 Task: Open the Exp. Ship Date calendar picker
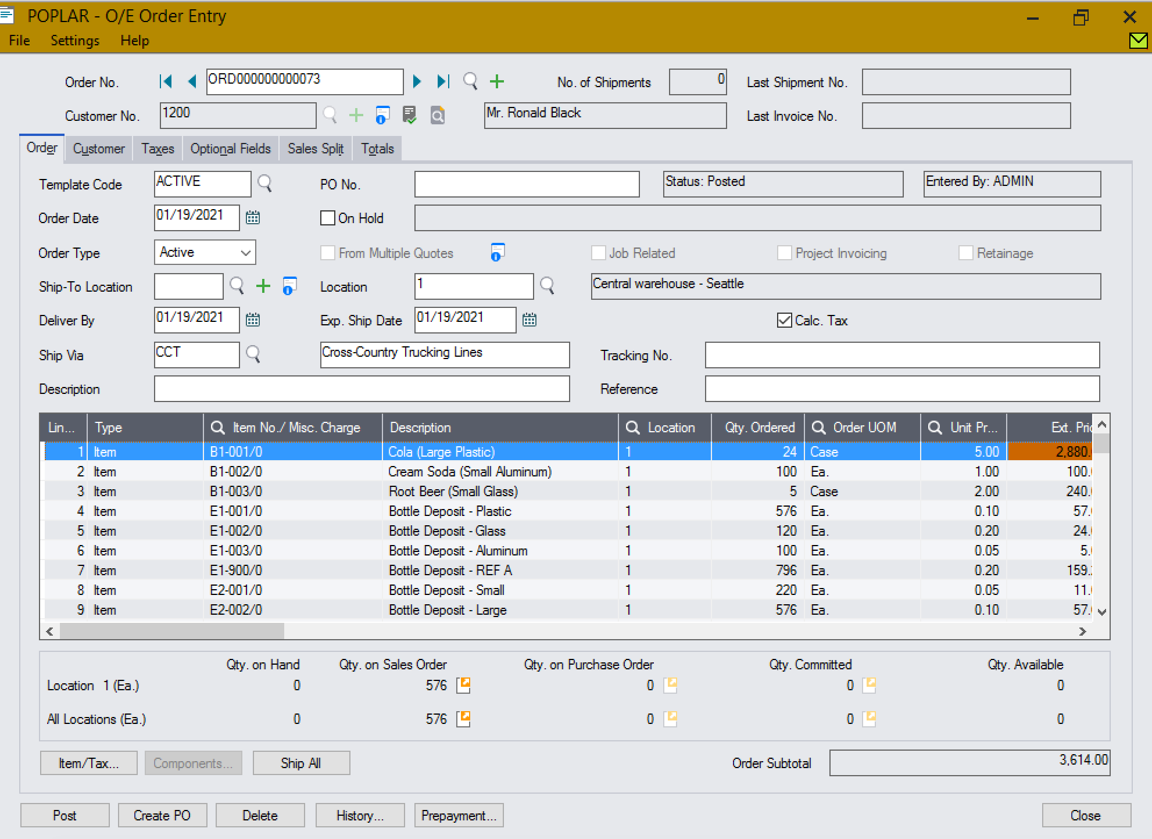coord(530,320)
